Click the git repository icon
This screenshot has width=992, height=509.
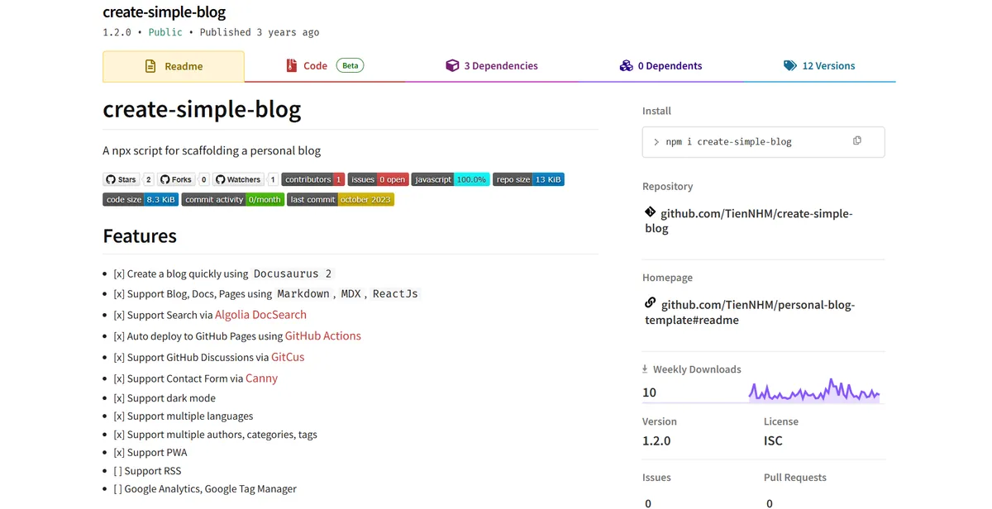pos(651,212)
